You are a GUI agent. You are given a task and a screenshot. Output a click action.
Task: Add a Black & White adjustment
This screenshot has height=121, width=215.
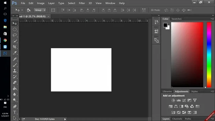click(x=181, y=106)
